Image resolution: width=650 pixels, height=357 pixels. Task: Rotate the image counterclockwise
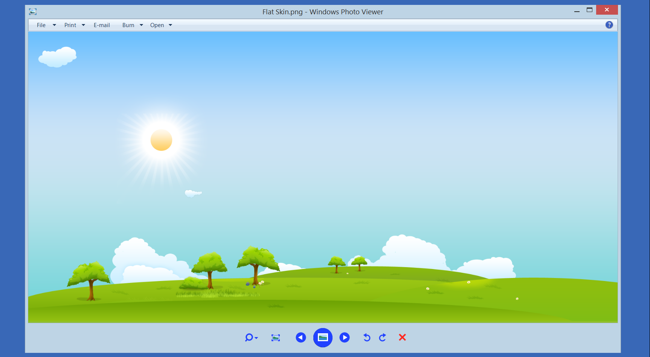click(x=366, y=337)
